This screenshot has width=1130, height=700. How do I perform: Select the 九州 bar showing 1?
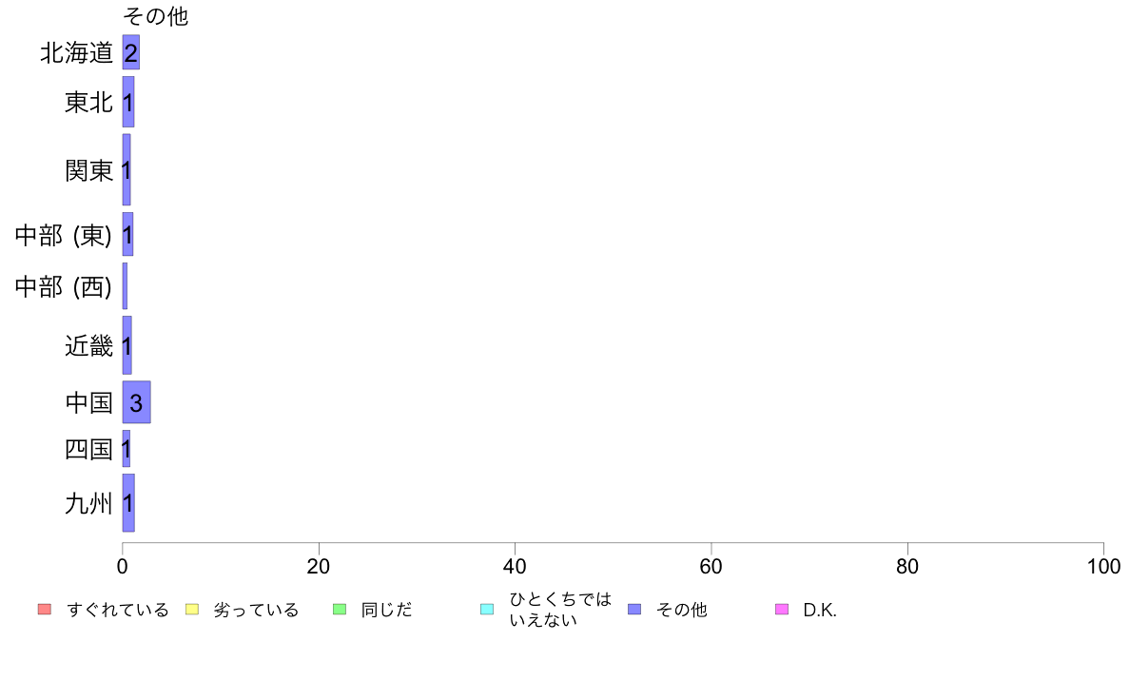coord(128,502)
